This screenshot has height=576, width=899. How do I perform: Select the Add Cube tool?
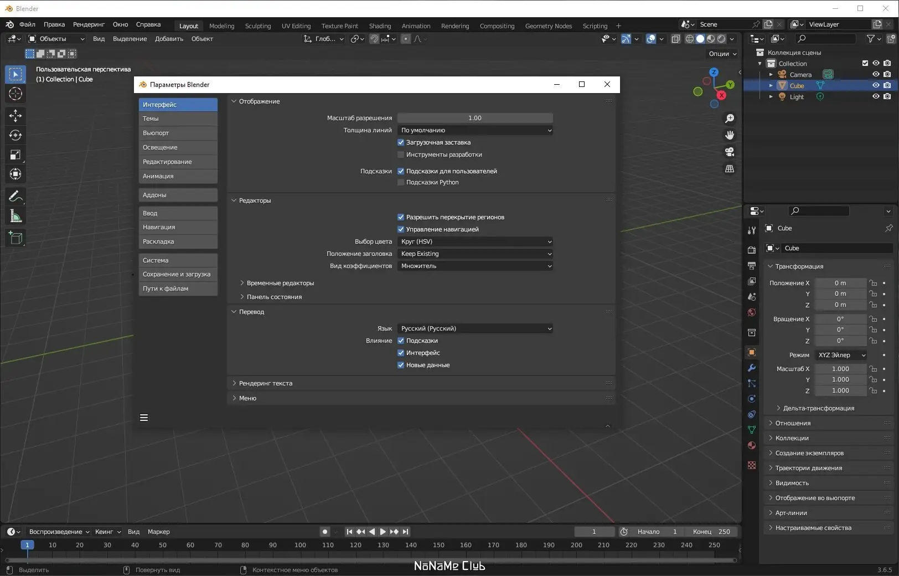[15, 238]
